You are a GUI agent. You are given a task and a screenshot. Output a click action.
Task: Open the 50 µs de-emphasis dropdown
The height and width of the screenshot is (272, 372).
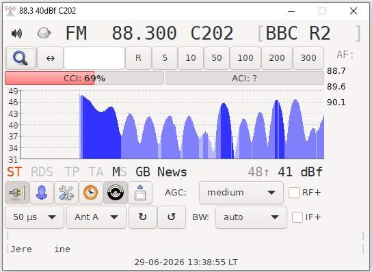click(x=34, y=217)
